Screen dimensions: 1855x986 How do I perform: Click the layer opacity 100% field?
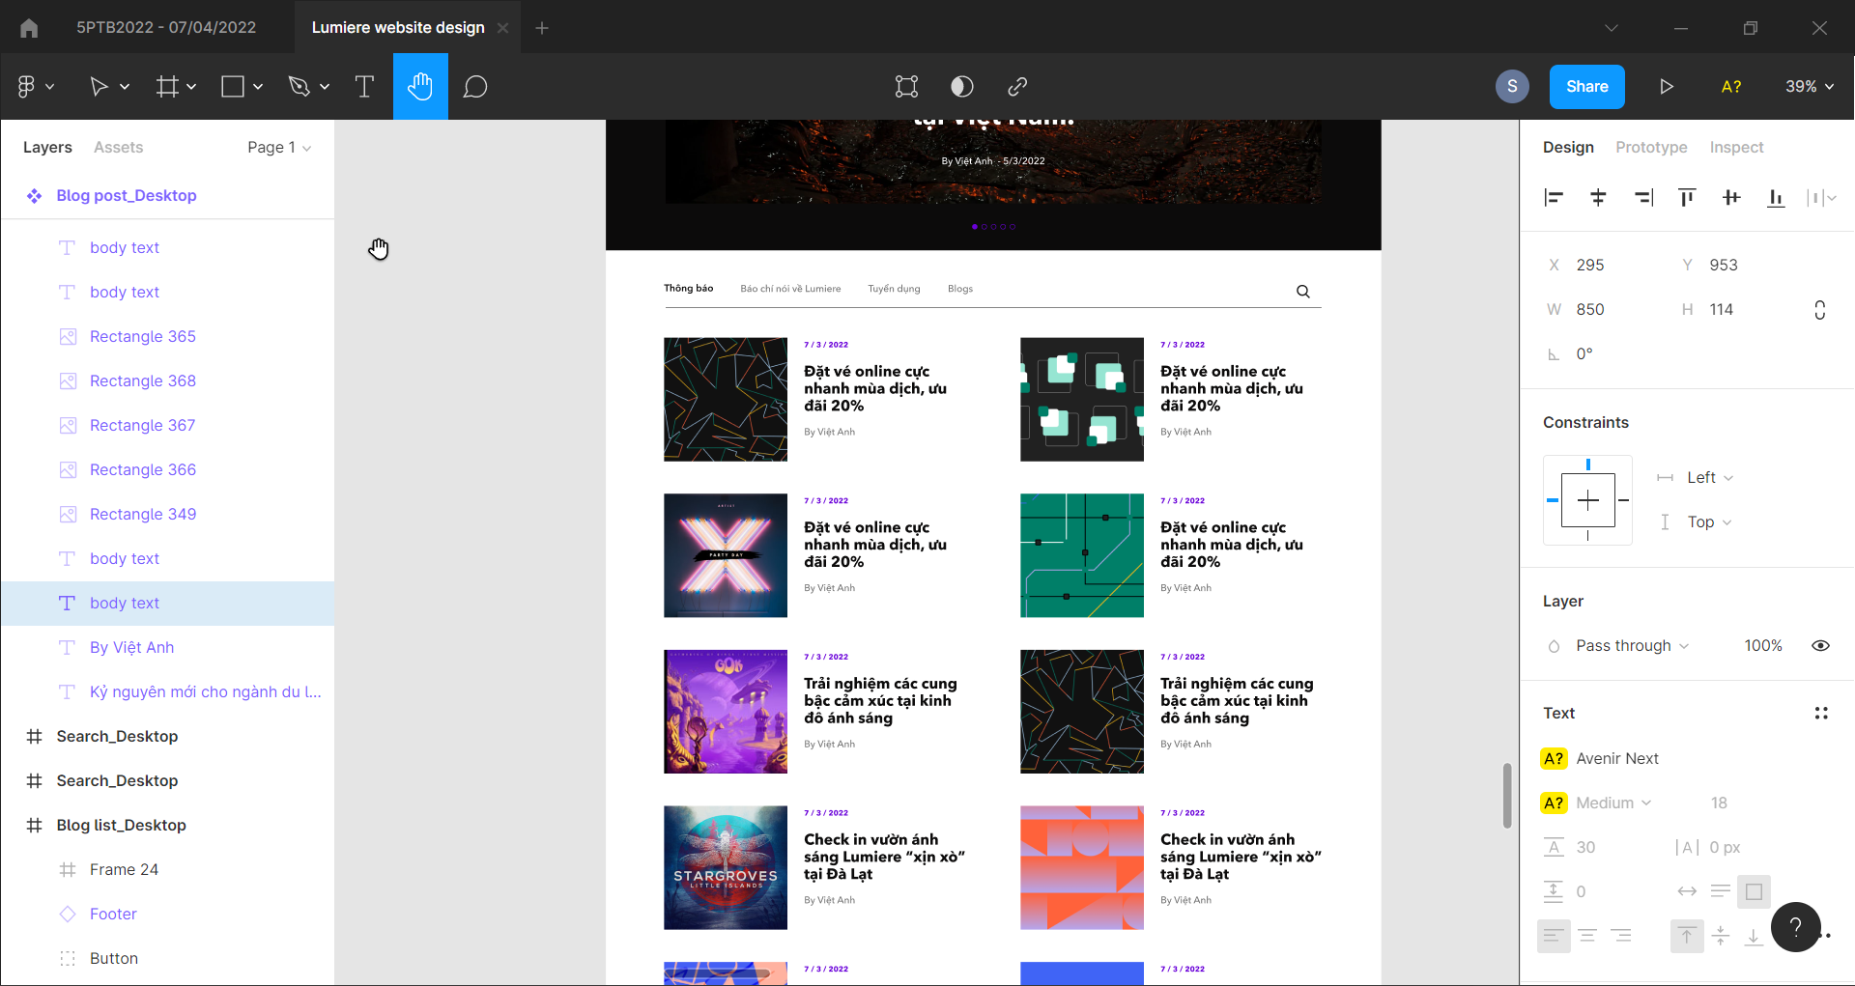(x=1763, y=646)
